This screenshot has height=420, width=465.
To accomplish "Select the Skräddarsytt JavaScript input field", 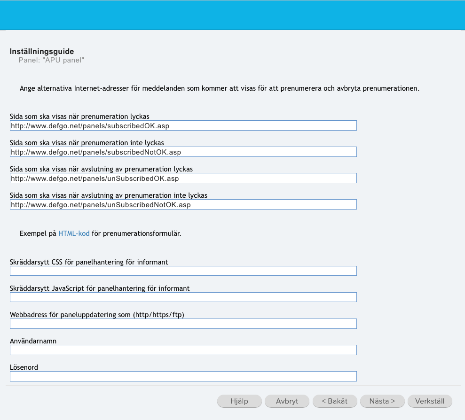I will pyautogui.click(x=183, y=297).
